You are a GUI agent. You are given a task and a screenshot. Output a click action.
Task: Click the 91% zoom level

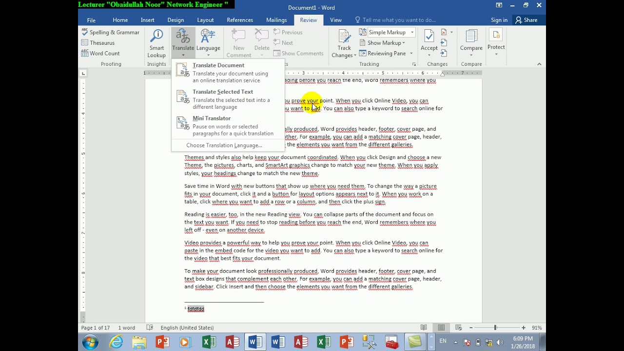coord(537,328)
